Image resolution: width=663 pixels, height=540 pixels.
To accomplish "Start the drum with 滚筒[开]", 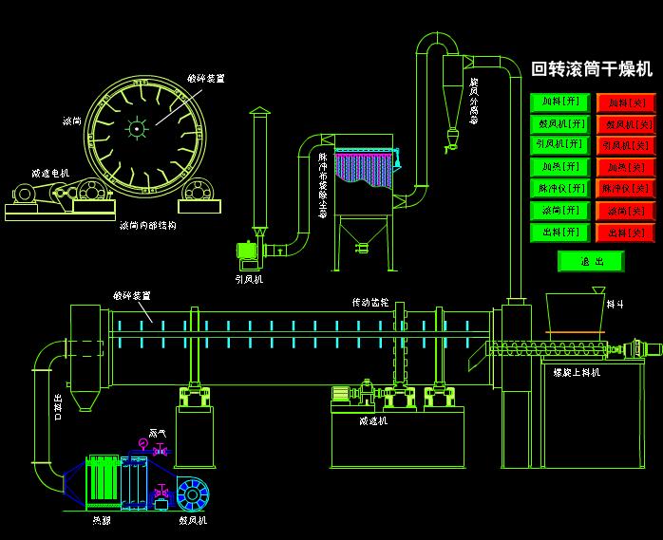I will tap(560, 211).
